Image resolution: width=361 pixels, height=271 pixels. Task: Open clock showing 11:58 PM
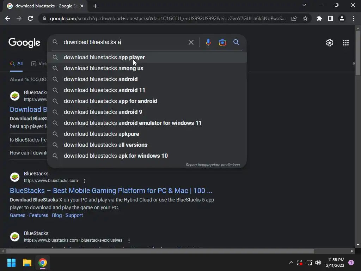tap(335, 263)
